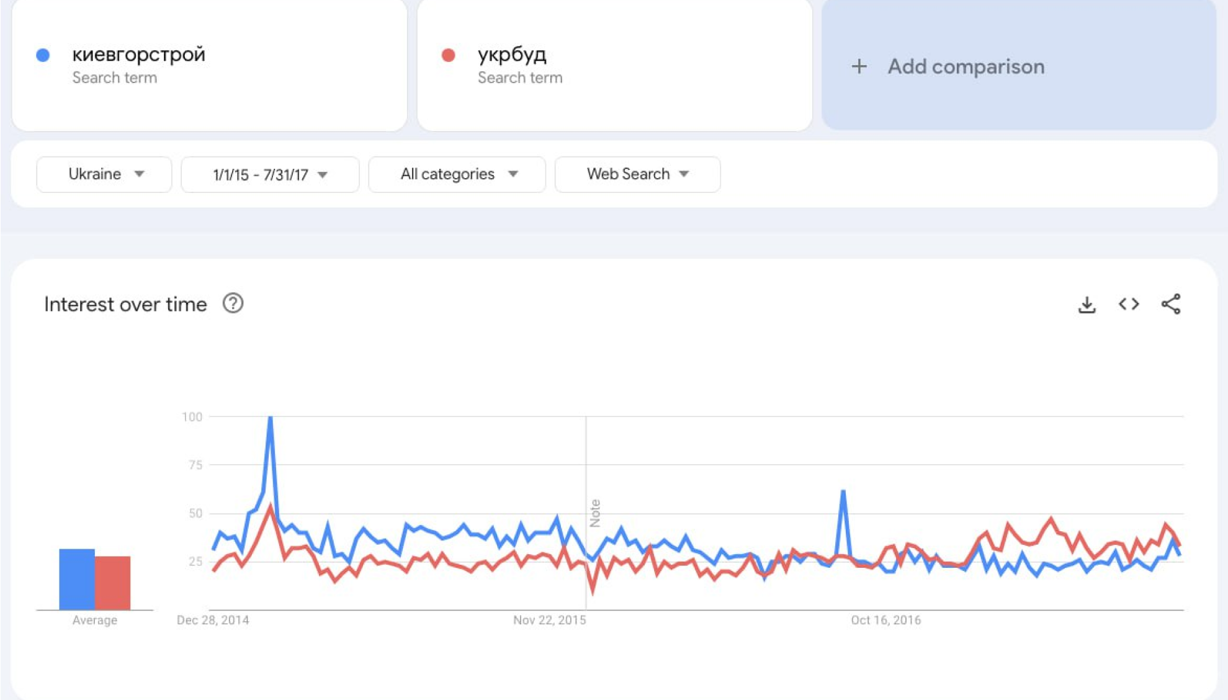Open the Ukraine region dropdown

(104, 174)
